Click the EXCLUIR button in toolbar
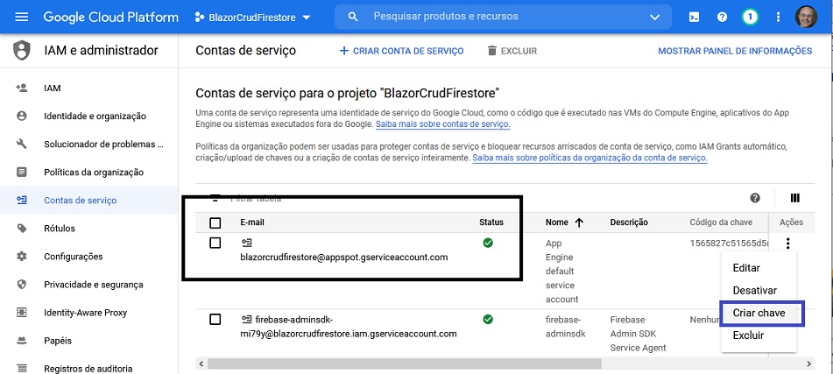The width and height of the screenshot is (833, 374). [512, 51]
